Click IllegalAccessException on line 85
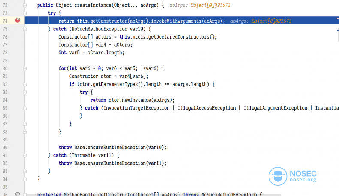Screen dimensions: 339x196 pyautogui.click(x=207, y=108)
